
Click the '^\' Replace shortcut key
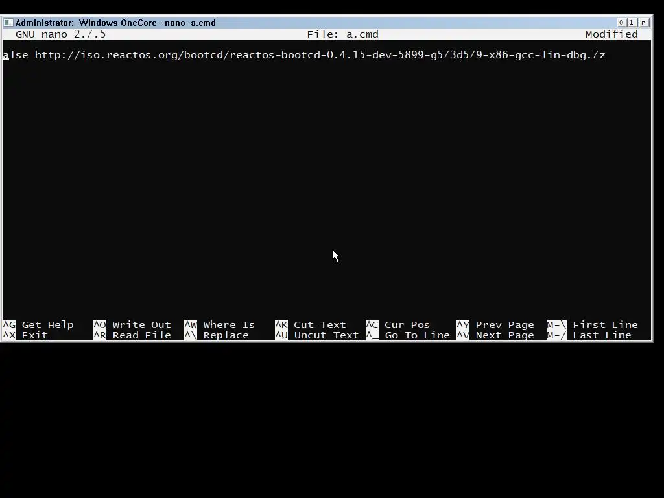(x=191, y=335)
